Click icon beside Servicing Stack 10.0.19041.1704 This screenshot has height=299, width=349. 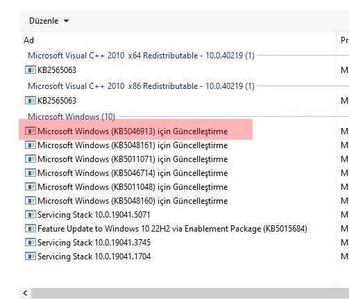tap(31, 257)
